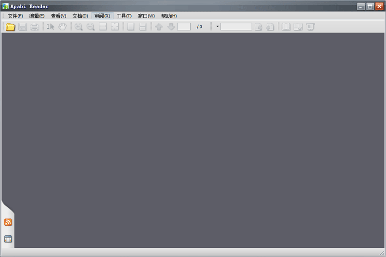Go to previous page with up arrow
The height and width of the screenshot is (257, 386).
(x=159, y=27)
